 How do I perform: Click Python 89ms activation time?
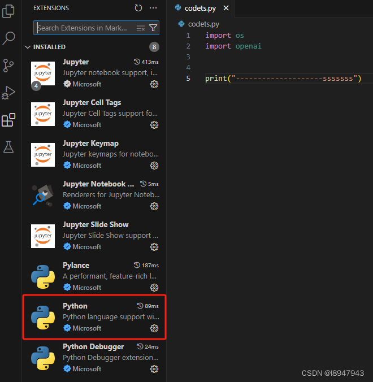(148, 306)
